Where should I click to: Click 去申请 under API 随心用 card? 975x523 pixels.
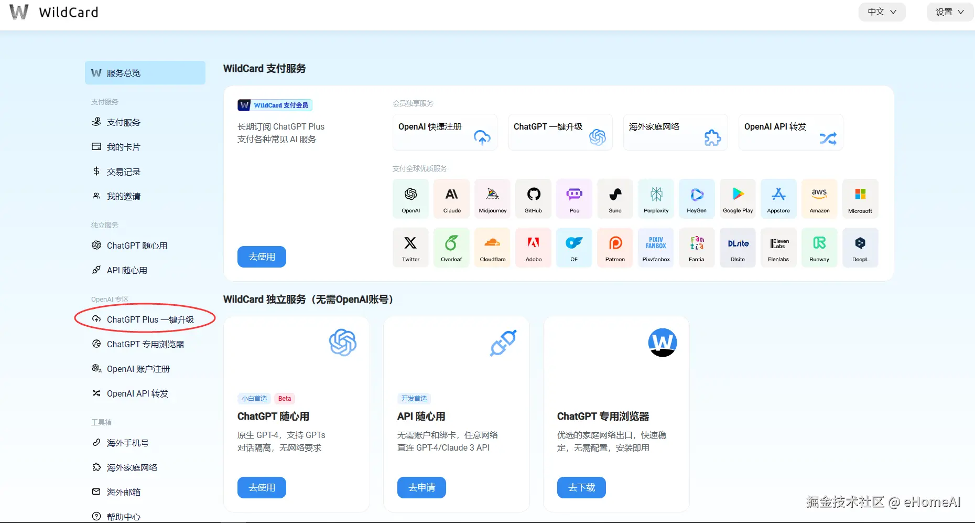point(421,487)
